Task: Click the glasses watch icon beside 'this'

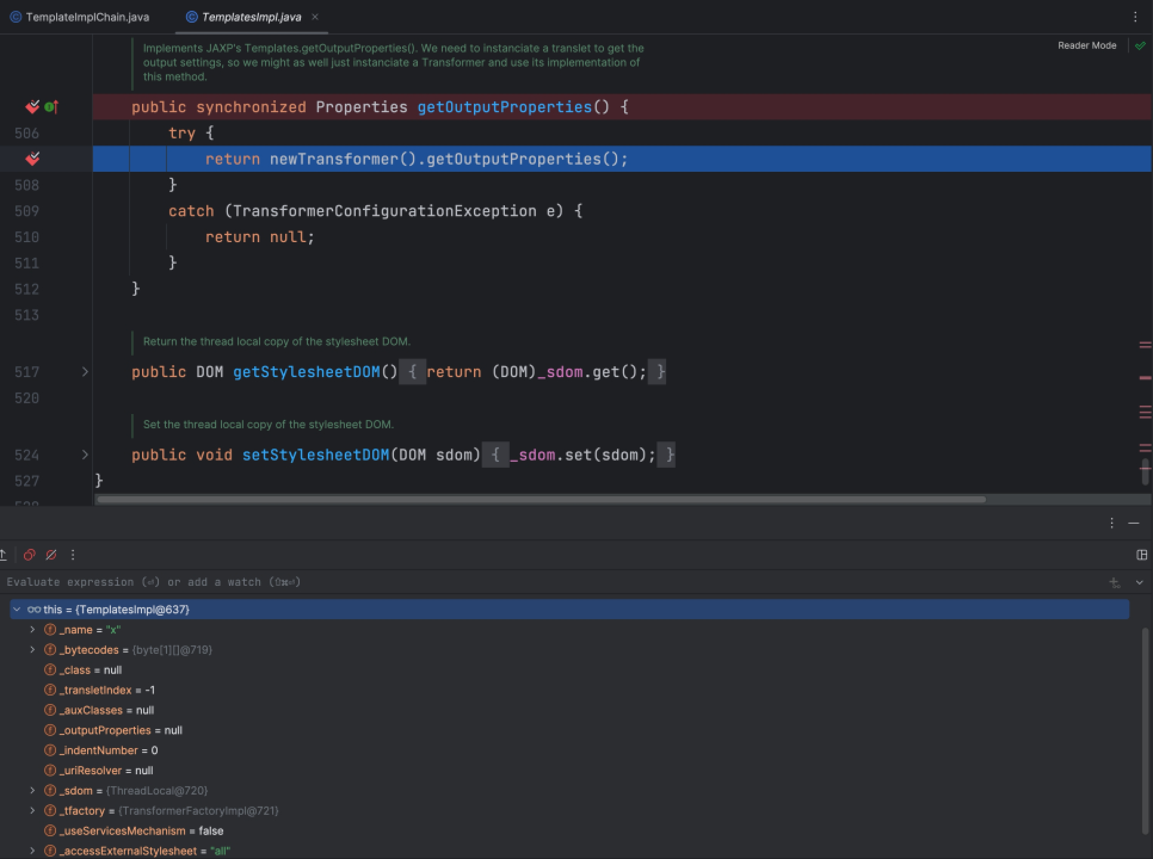Action: pos(34,609)
